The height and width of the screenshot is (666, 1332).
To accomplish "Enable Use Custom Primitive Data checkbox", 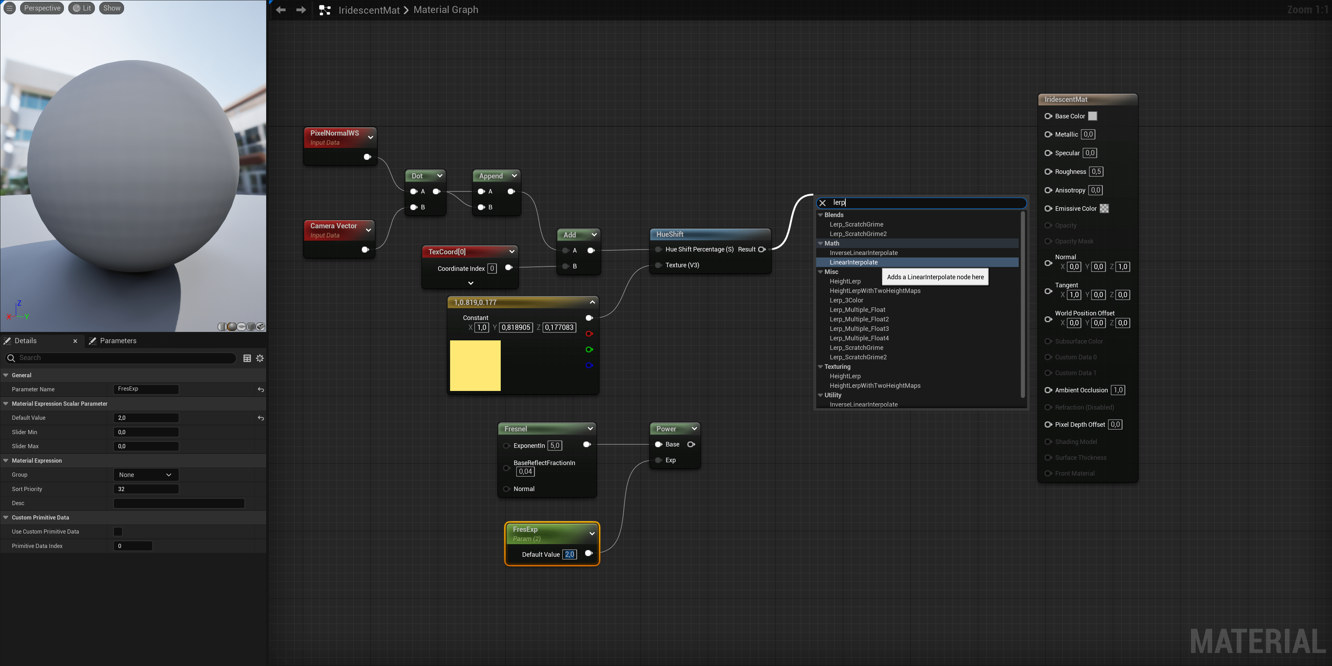I will coord(118,532).
